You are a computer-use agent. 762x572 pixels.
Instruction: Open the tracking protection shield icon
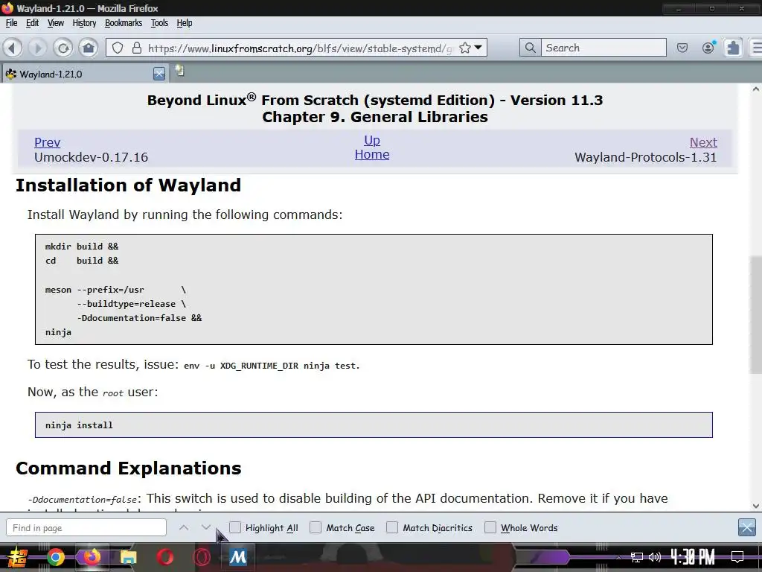pos(118,48)
